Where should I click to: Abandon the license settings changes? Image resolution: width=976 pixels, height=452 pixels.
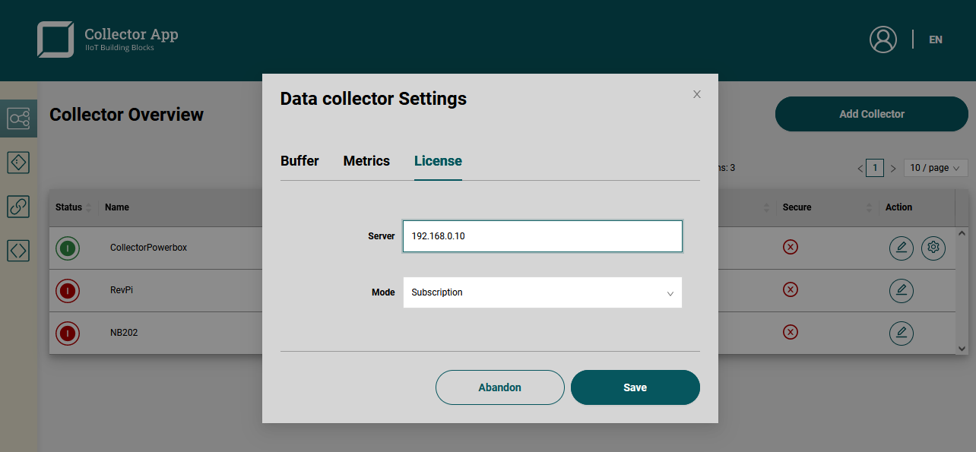coord(499,387)
